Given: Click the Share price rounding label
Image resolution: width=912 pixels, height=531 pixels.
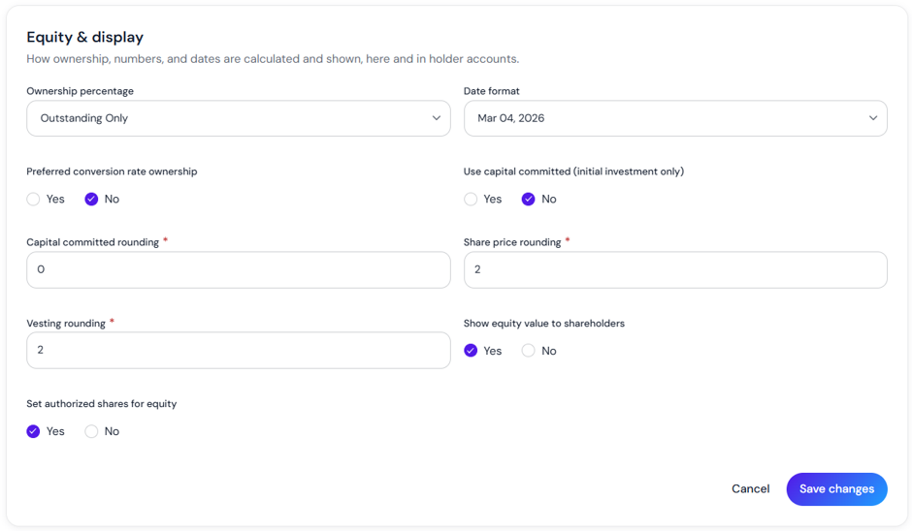Looking at the screenshot, I should point(512,242).
